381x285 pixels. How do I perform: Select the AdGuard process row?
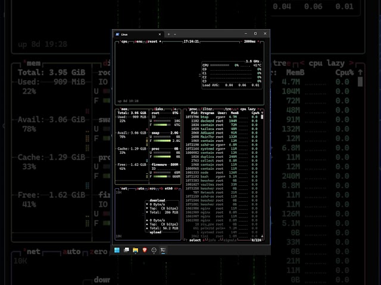tap(221, 133)
